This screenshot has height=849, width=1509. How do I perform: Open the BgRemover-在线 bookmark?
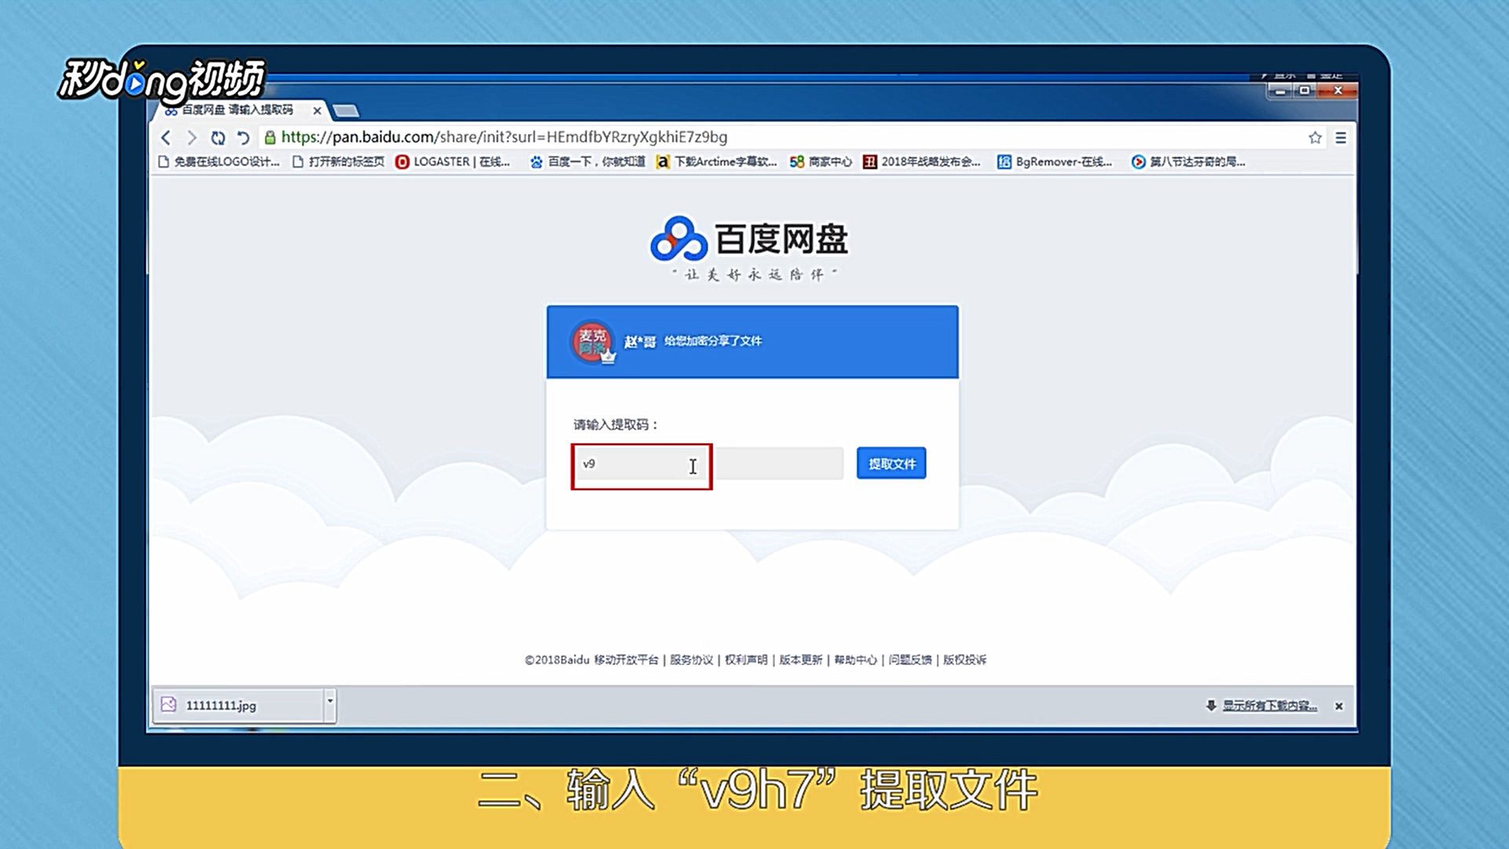coord(1055,162)
